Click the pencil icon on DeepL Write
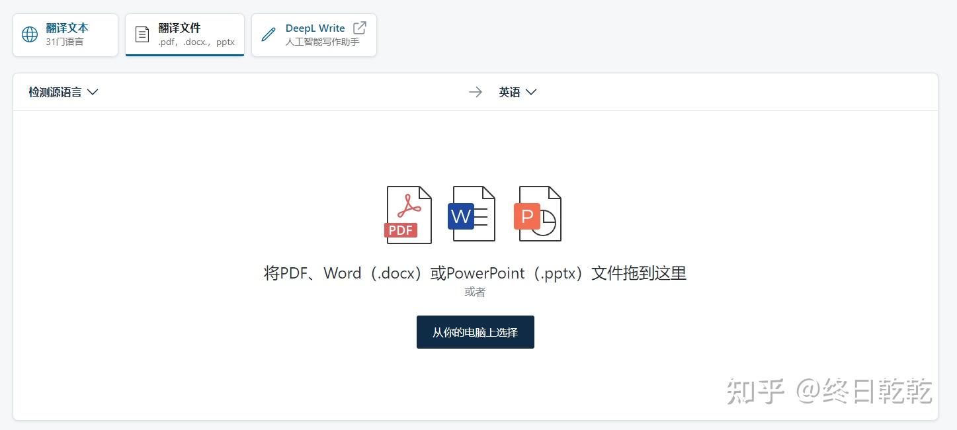Screen dimensions: 957x430 pos(269,34)
